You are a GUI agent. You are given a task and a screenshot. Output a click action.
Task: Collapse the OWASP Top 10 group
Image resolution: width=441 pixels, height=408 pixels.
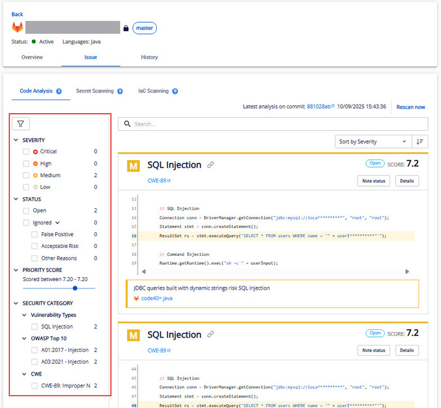(25, 338)
